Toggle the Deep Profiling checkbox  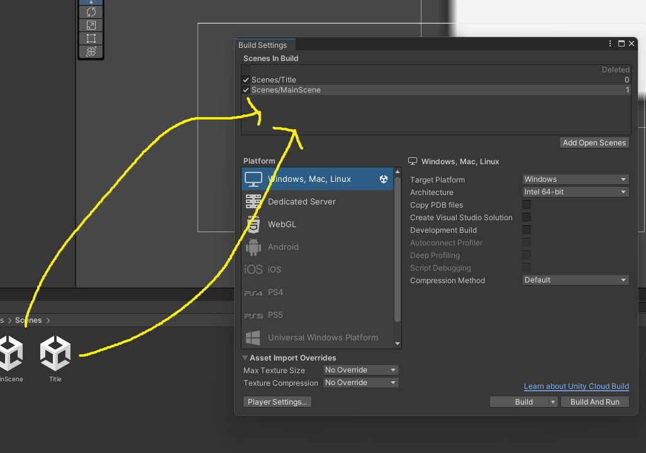point(526,255)
